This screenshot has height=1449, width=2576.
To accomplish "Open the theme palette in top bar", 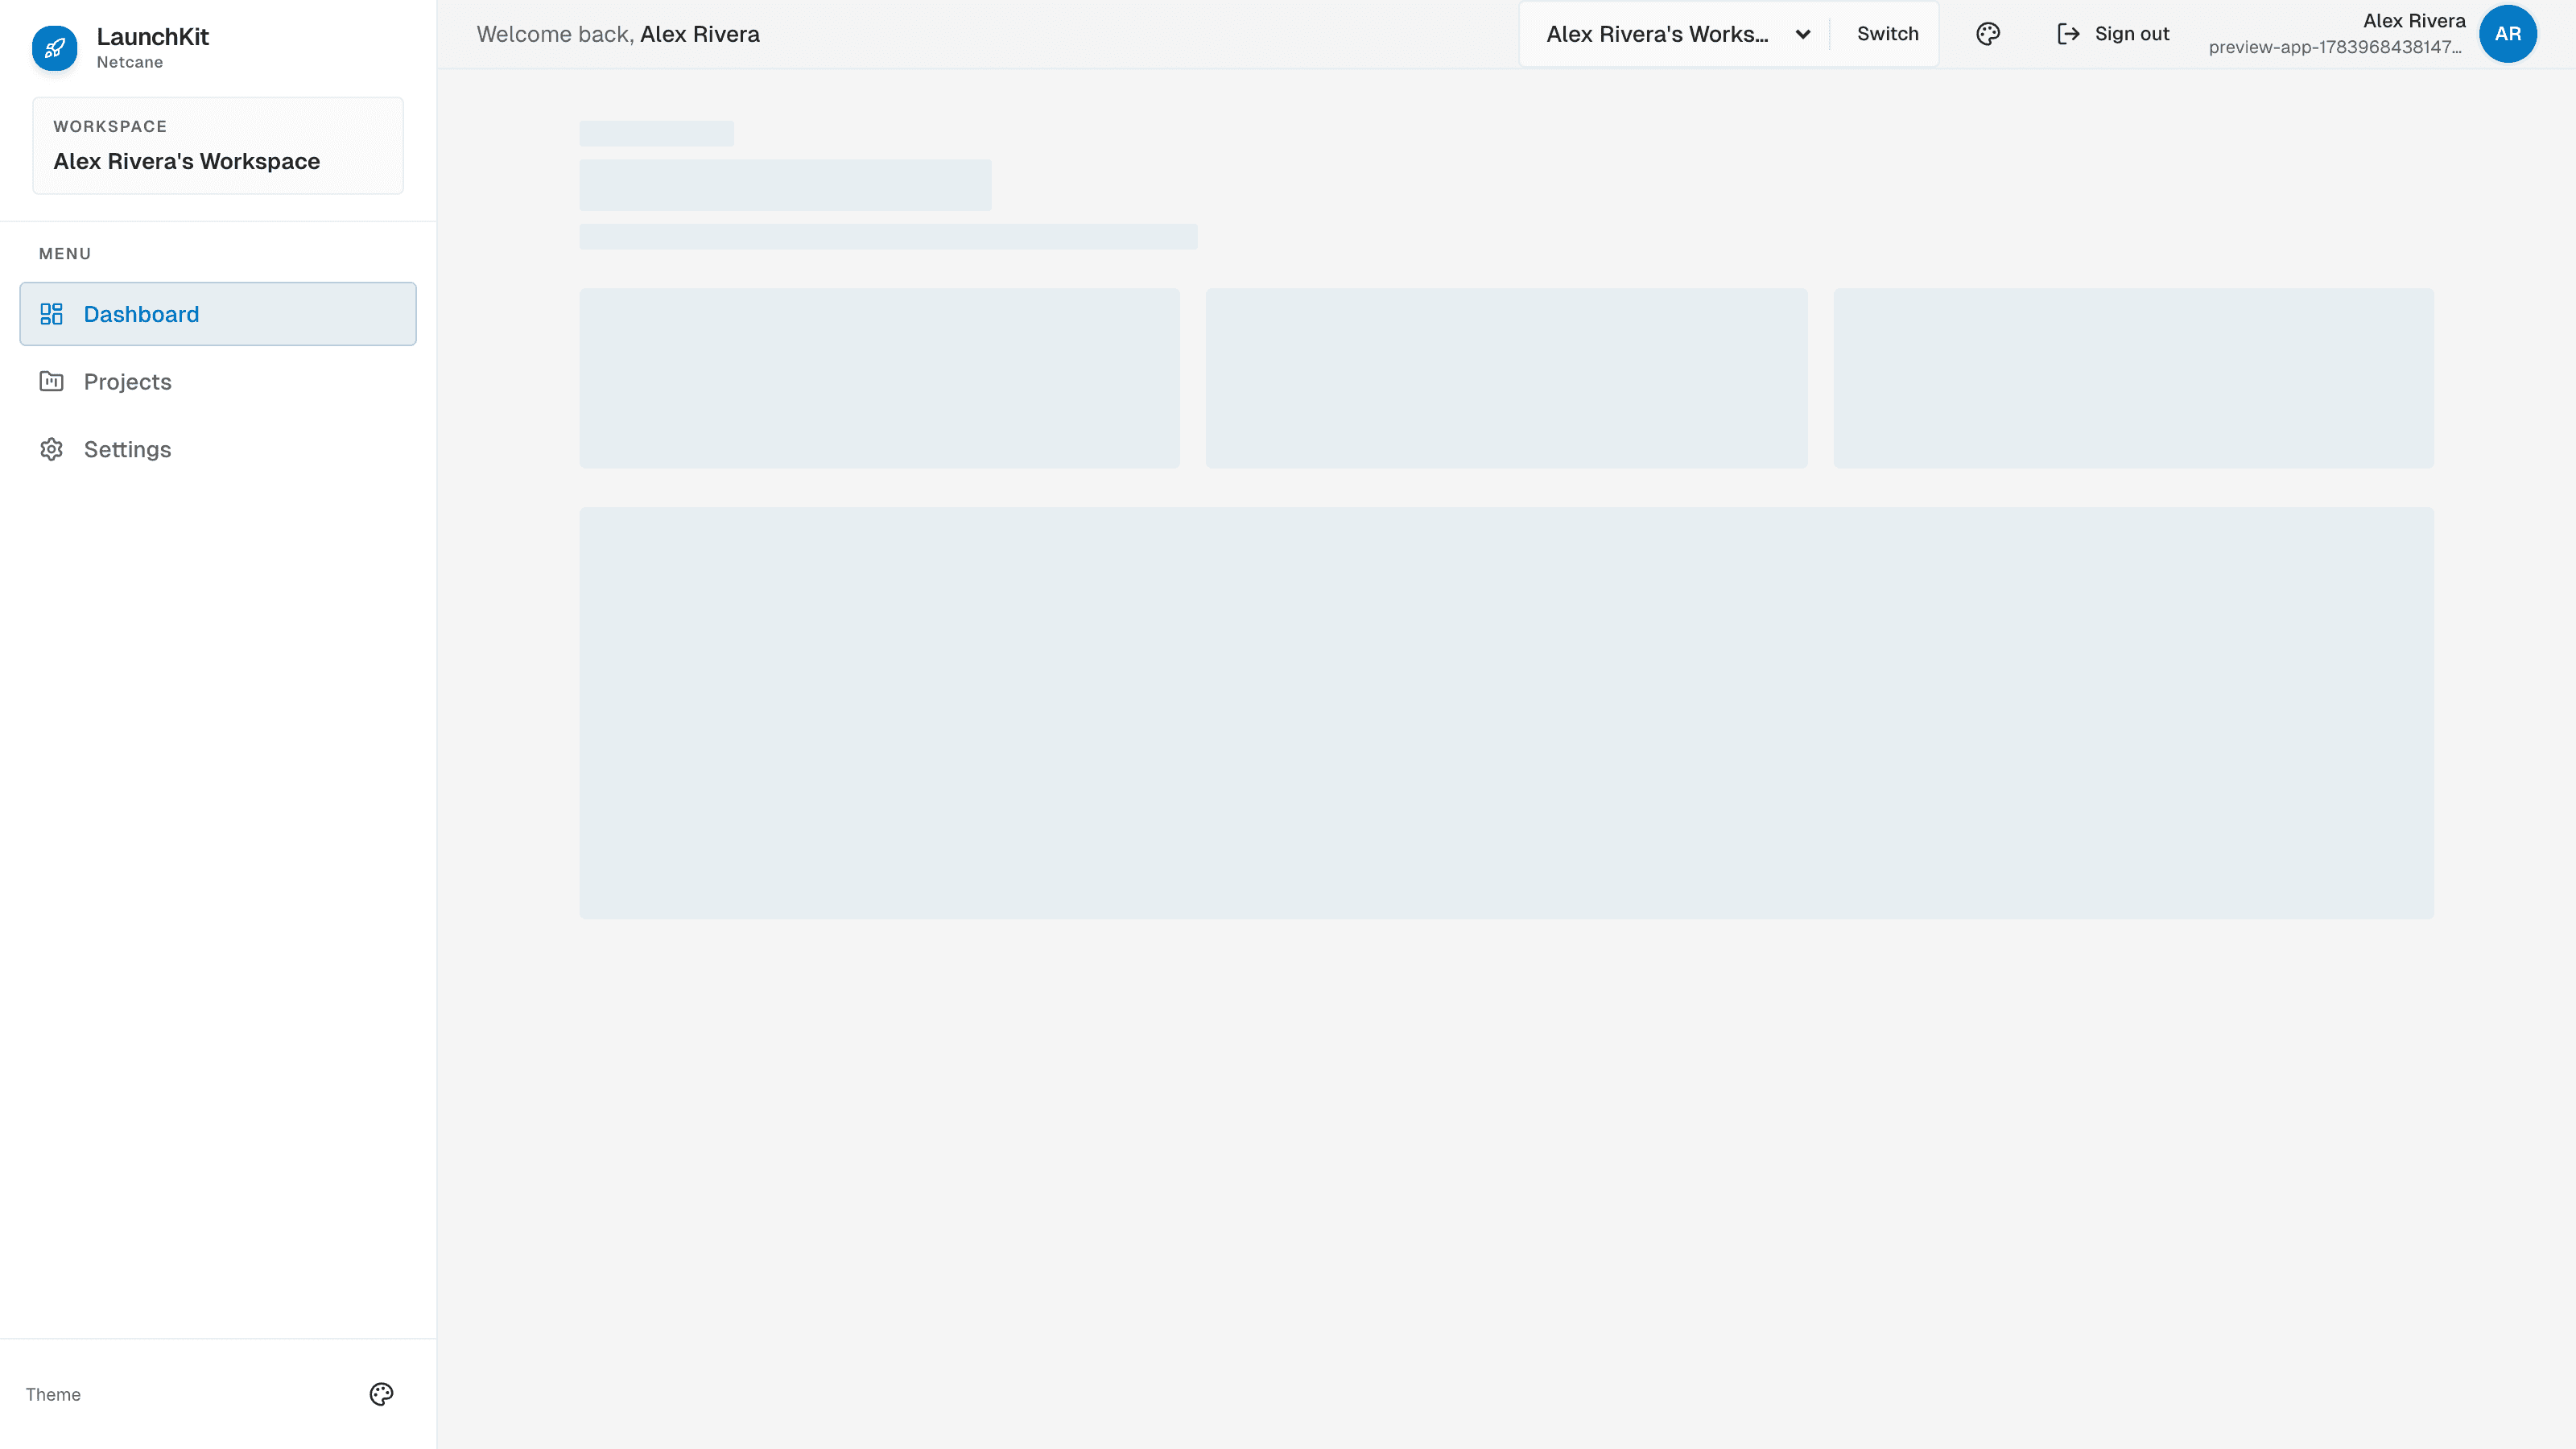I will pos(1988,34).
